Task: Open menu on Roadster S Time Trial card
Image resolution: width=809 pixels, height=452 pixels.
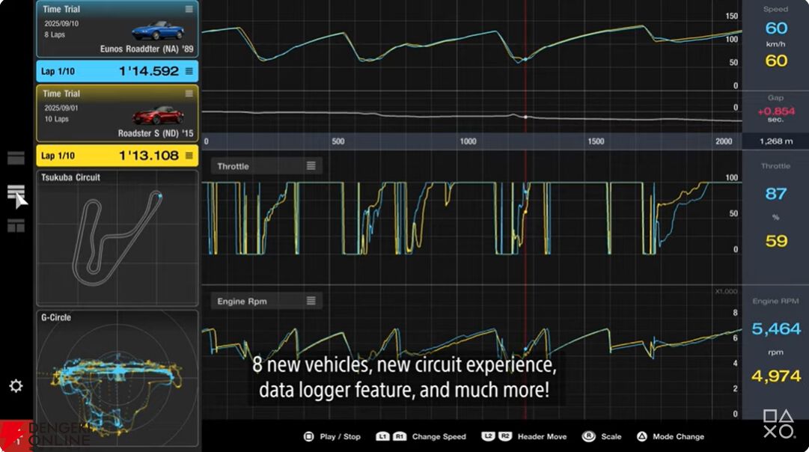Action: (x=189, y=94)
